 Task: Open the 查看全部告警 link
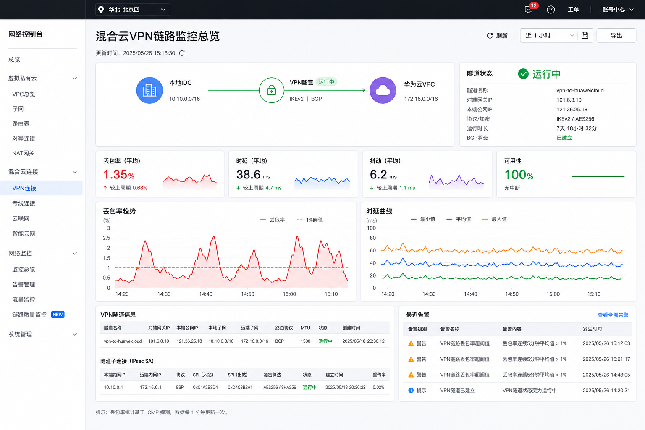(x=613, y=315)
